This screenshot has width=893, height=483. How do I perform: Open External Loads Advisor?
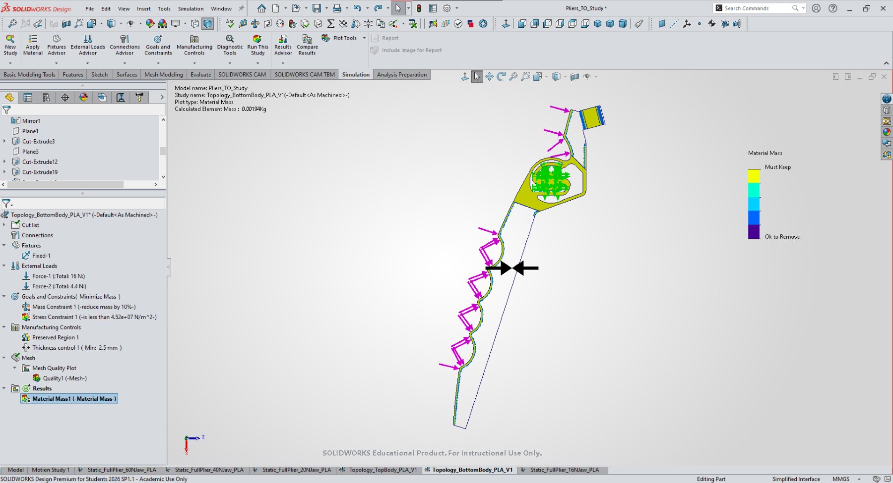pos(88,45)
